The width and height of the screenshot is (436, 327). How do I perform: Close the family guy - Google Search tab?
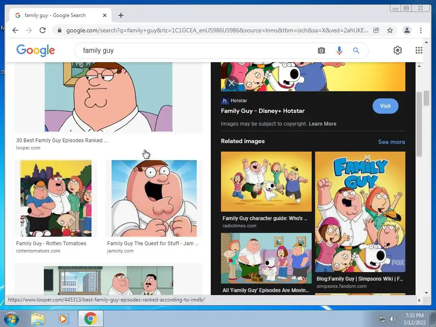pyautogui.click(x=105, y=15)
